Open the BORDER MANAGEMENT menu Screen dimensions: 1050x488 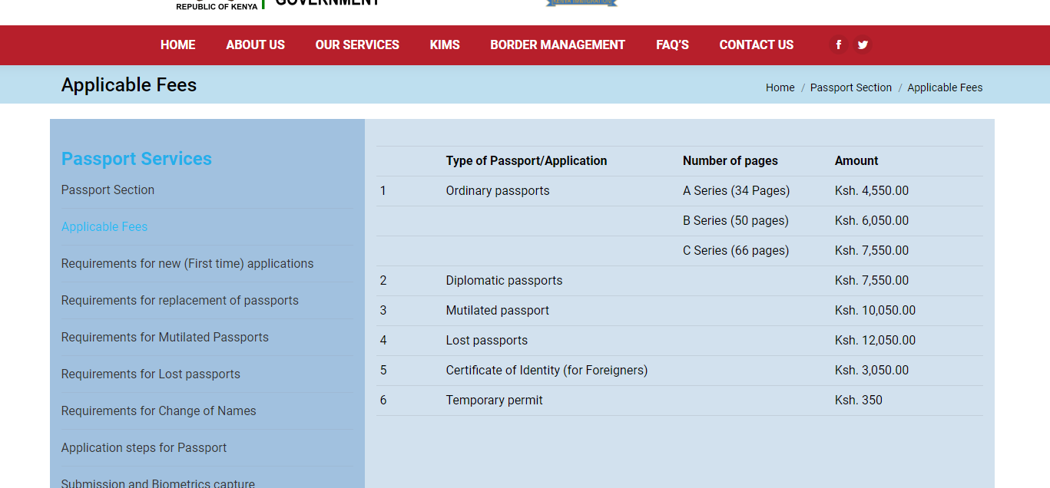point(558,45)
